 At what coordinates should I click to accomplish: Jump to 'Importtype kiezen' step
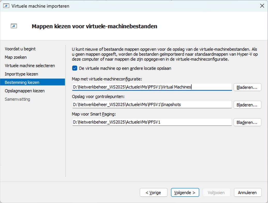click(x=21, y=74)
